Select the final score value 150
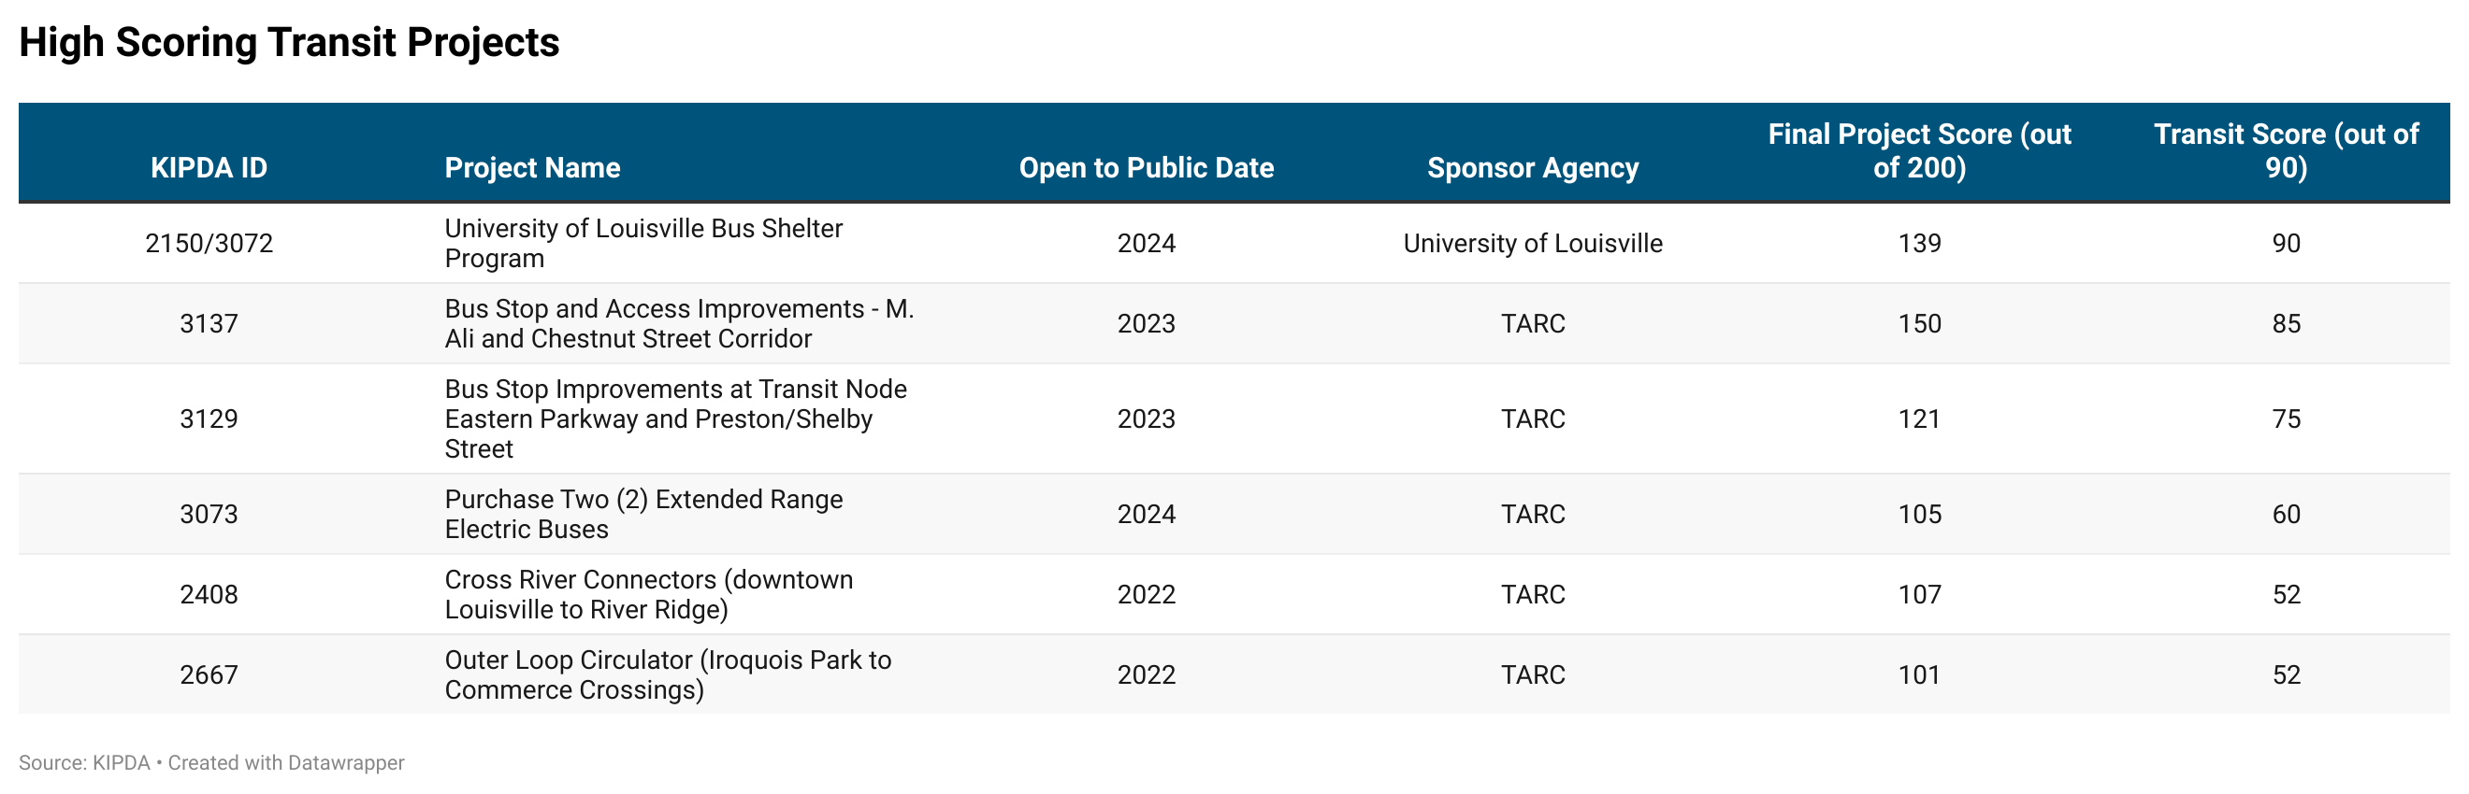2469x794 pixels. click(x=1920, y=324)
